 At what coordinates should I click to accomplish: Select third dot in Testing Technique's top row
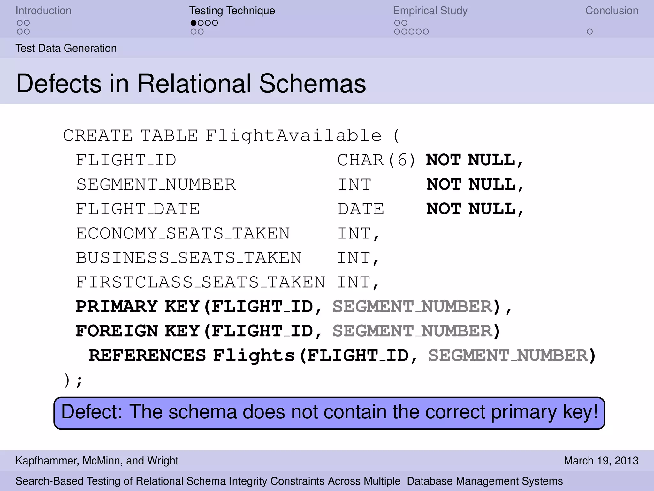pos(208,23)
